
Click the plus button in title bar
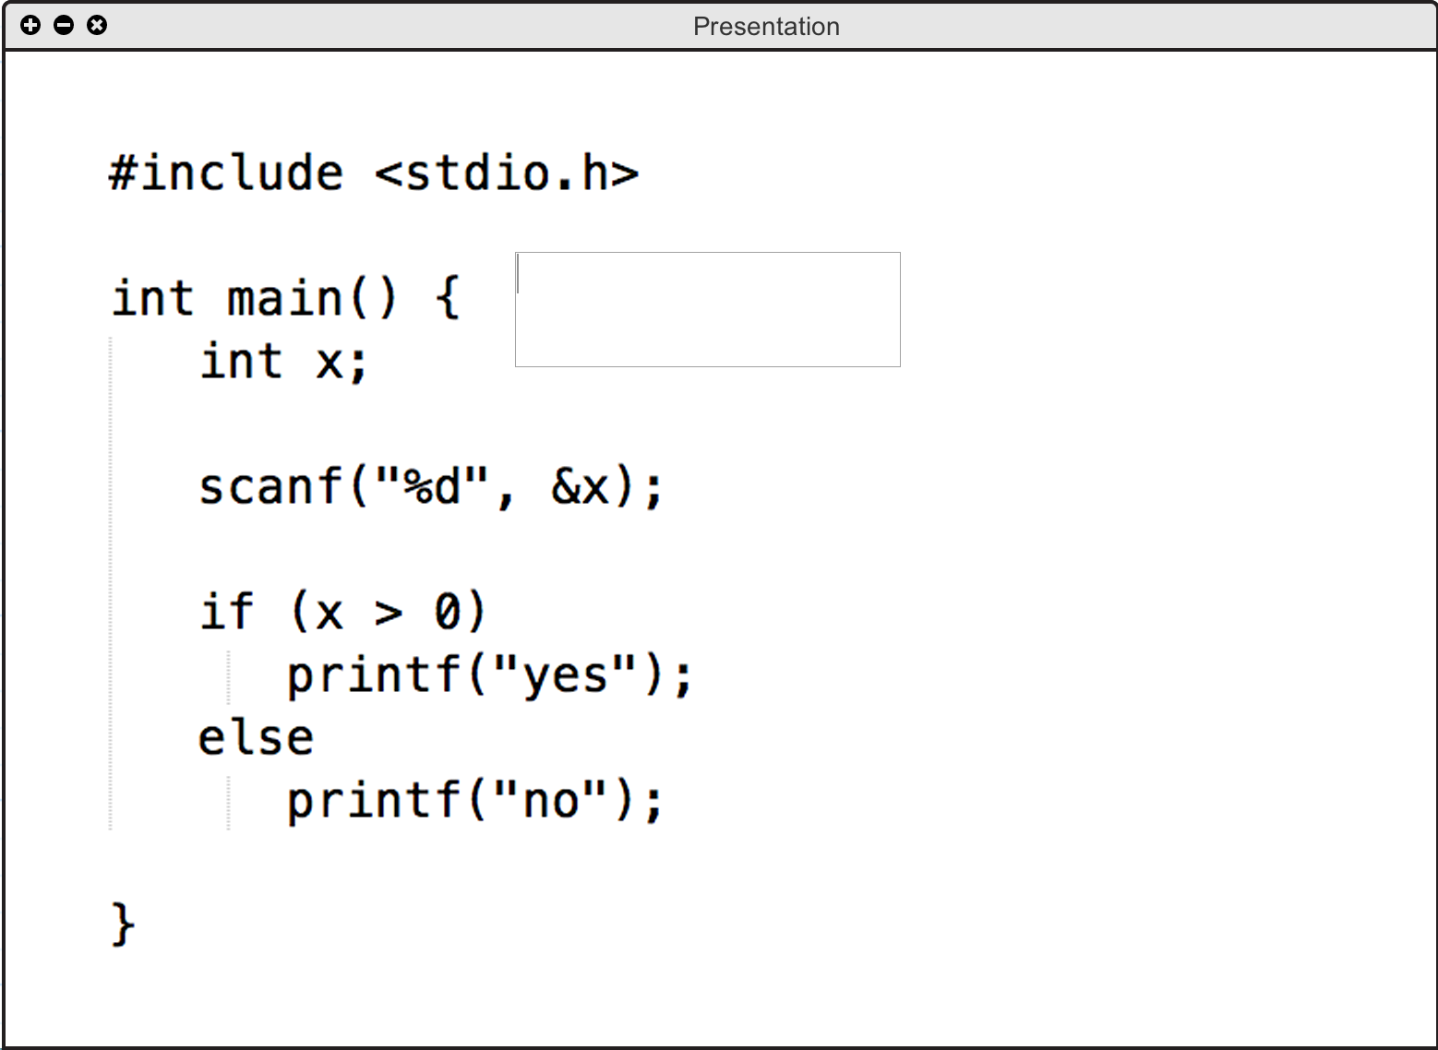coord(30,25)
